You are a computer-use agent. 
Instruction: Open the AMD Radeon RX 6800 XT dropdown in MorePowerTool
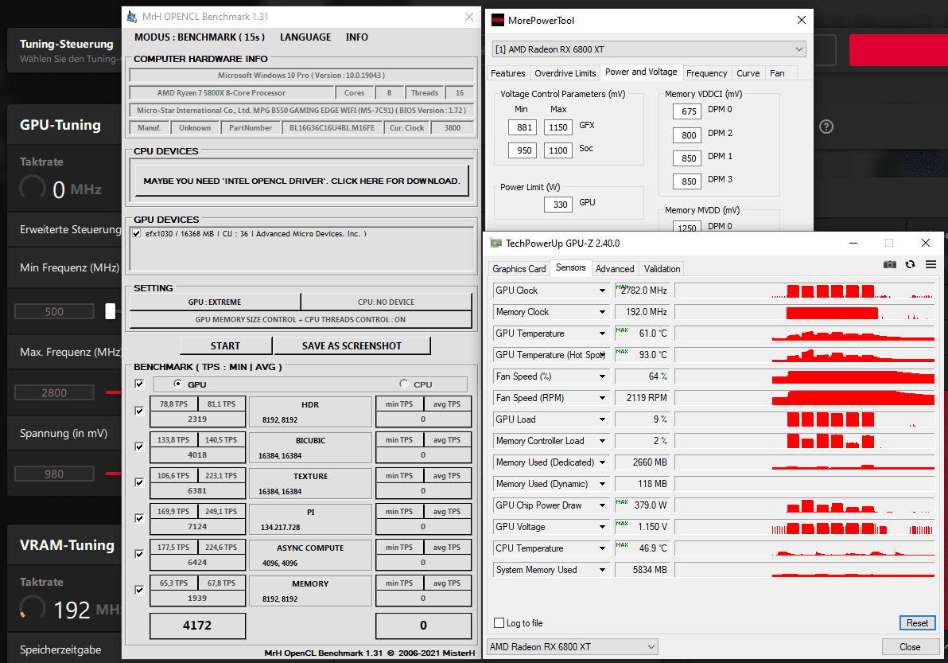[649, 49]
